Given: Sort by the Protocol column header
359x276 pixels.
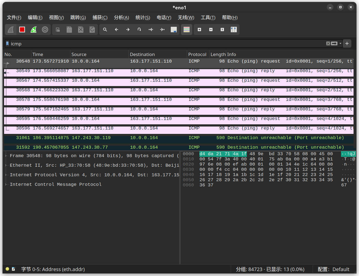Looking at the screenshot, I should tap(198, 54).
